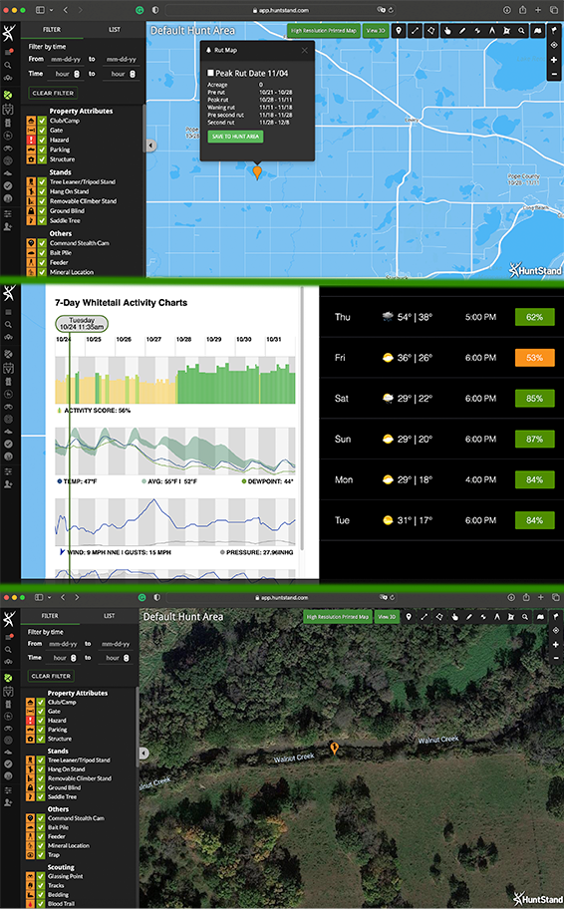Close the Rut Map popup
The image size is (564, 909).
(304, 51)
